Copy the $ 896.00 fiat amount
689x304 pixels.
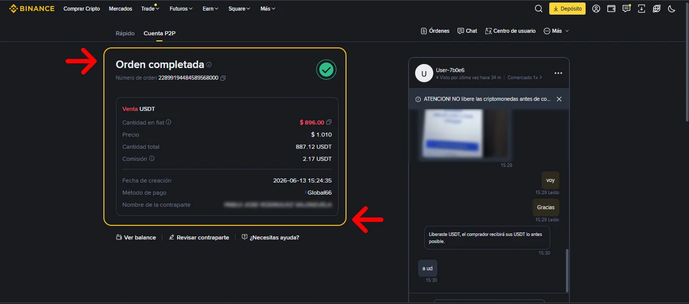pos(329,123)
